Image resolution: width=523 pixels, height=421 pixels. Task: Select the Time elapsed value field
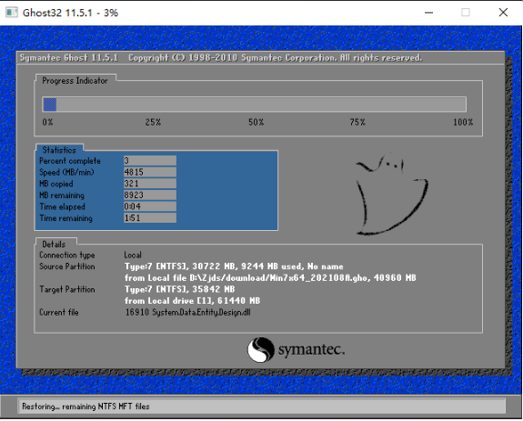[x=150, y=206]
